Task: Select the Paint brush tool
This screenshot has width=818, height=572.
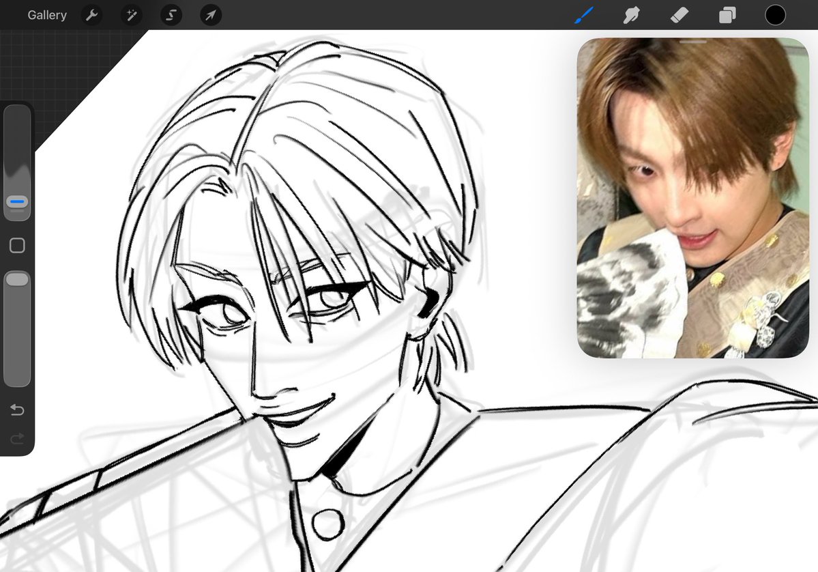Action: point(584,15)
